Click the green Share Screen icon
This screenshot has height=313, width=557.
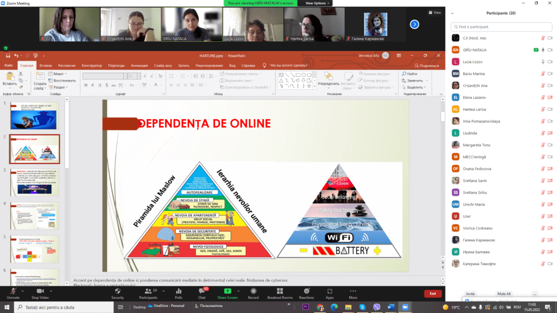[x=227, y=291]
